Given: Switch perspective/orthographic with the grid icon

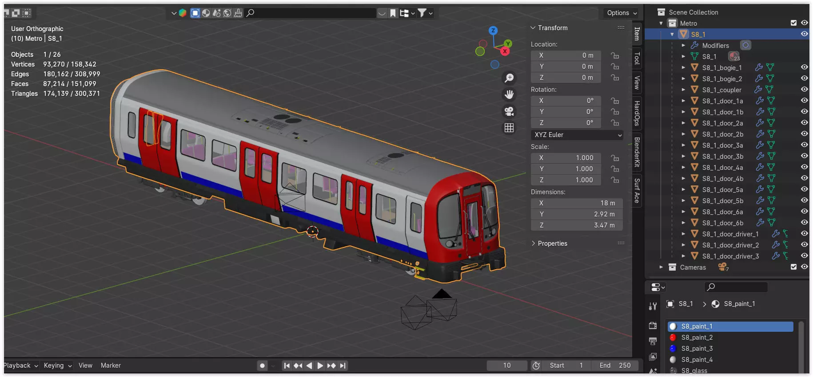Looking at the screenshot, I should 509,128.
